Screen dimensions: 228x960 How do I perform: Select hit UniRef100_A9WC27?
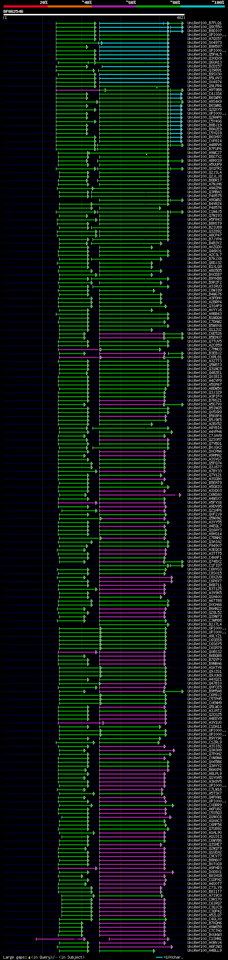[x=204, y=153]
